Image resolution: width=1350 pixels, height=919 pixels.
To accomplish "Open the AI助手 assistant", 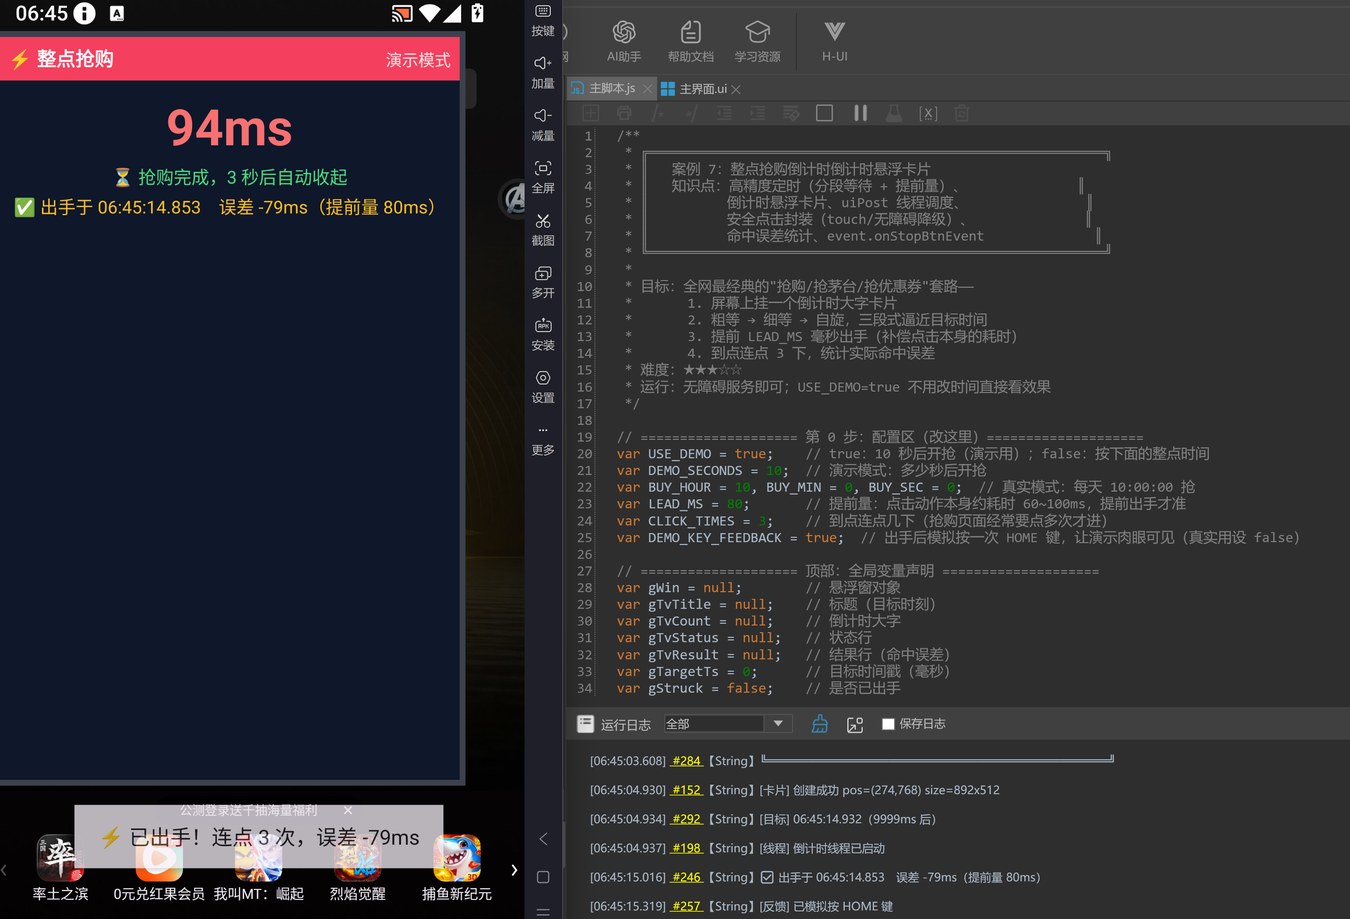I will point(624,40).
